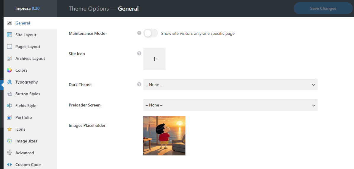Open Fields Style options

pos(26,106)
